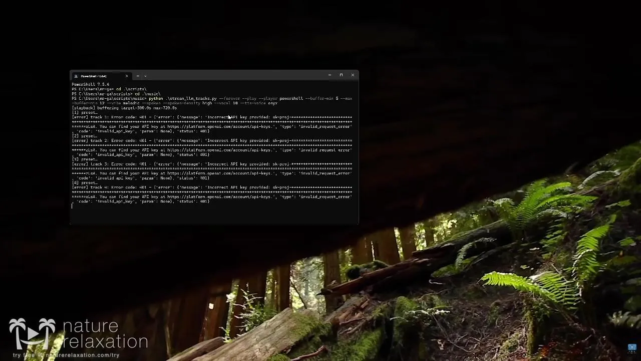
Task: Click the 'python' word in the command
Action: pos(156,99)
